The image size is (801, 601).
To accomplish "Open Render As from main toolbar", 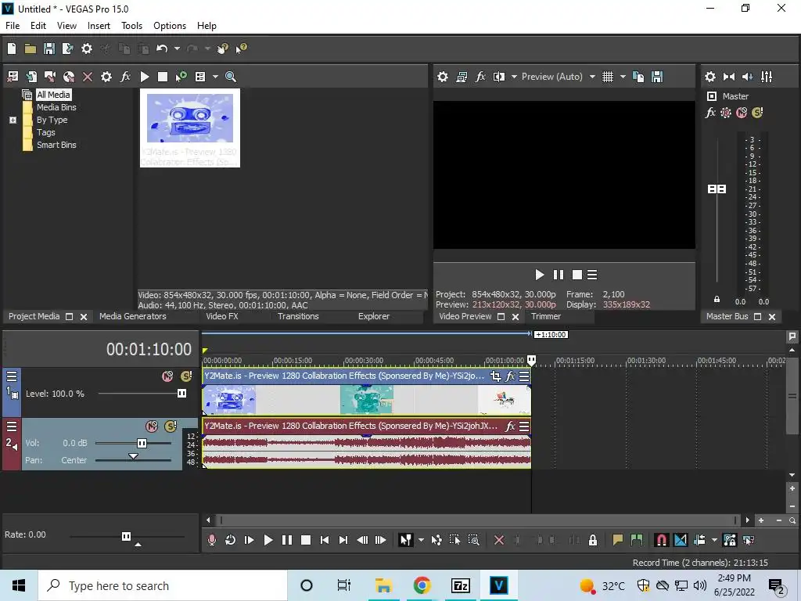I will click(x=67, y=49).
